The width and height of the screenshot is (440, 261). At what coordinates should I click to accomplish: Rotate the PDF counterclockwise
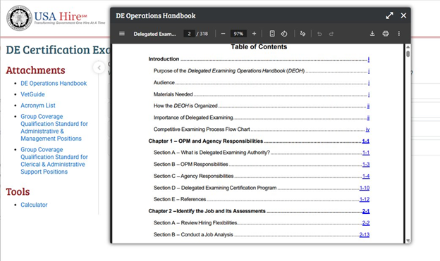point(284,34)
